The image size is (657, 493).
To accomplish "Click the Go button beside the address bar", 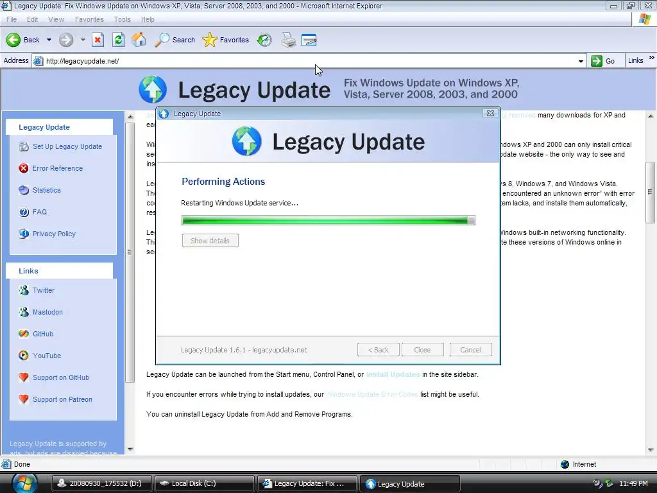I will (x=603, y=61).
